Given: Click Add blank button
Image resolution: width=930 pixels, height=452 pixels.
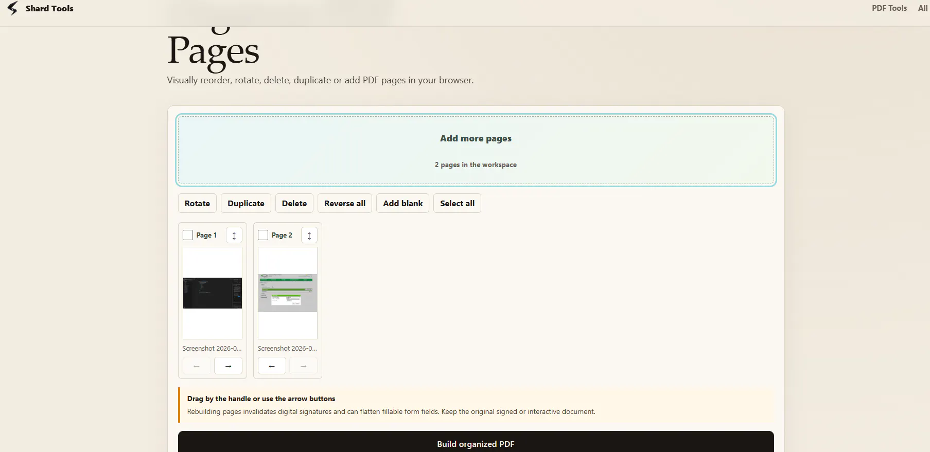Looking at the screenshot, I should point(403,203).
